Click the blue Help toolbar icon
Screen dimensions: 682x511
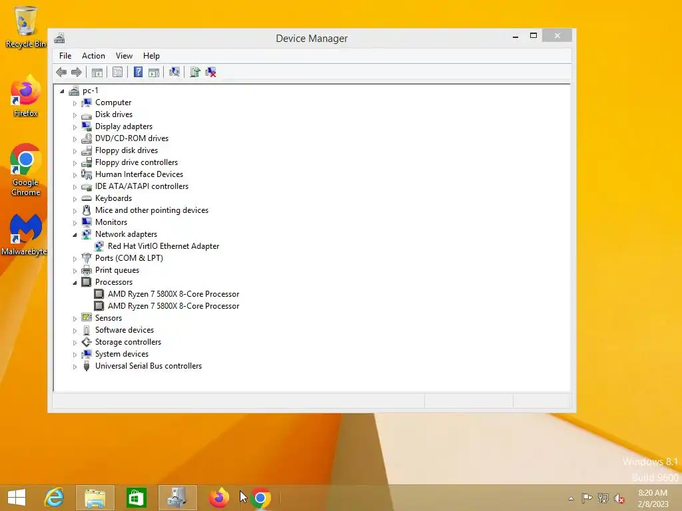[138, 72]
